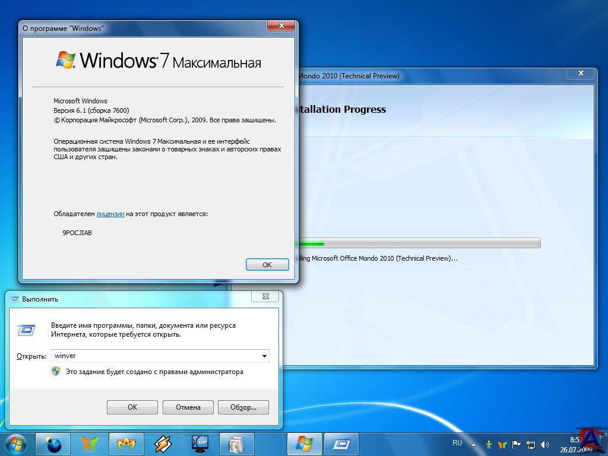Viewport: 608px width, 456px height.
Task: Open KMPlayer from the taskbar
Action: pyautogui.click(x=200, y=444)
